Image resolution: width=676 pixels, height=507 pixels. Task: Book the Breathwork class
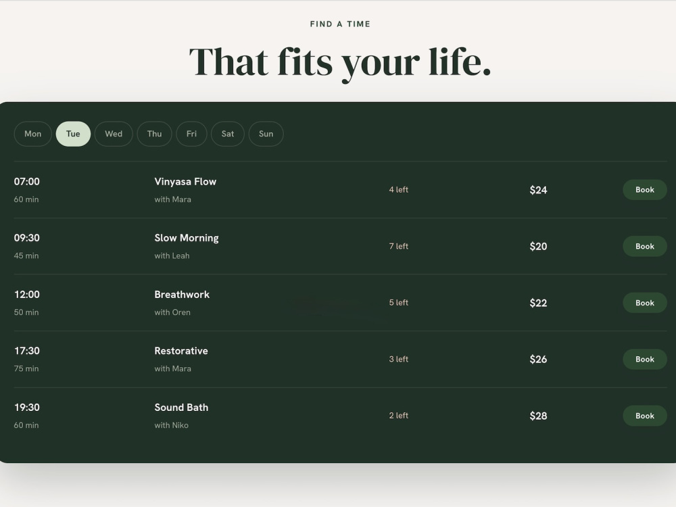click(x=644, y=303)
